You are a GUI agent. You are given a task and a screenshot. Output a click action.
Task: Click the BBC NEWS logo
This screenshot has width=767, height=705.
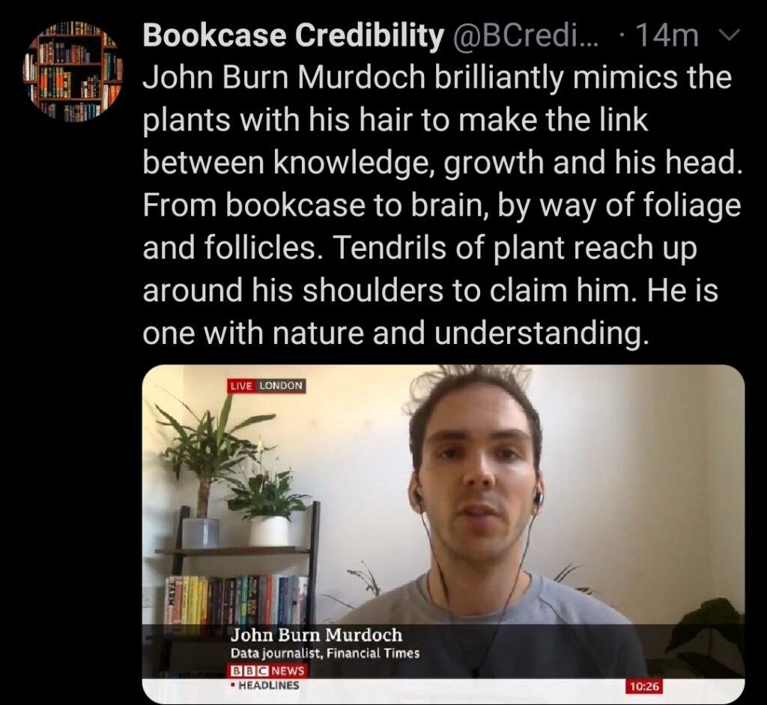tap(267, 671)
